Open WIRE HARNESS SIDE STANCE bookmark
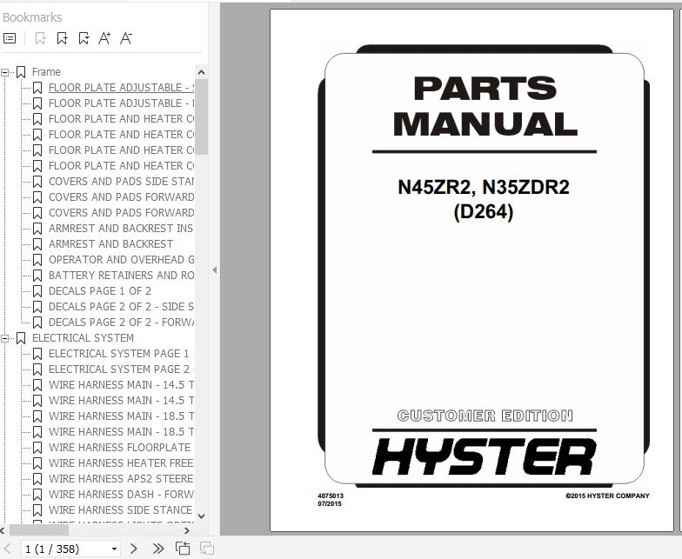Viewport: 682px width, 559px height. [120, 510]
